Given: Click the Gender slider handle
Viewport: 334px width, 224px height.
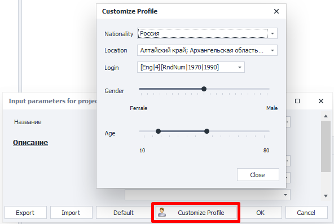Looking at the screenshot, I should point(204,89).
